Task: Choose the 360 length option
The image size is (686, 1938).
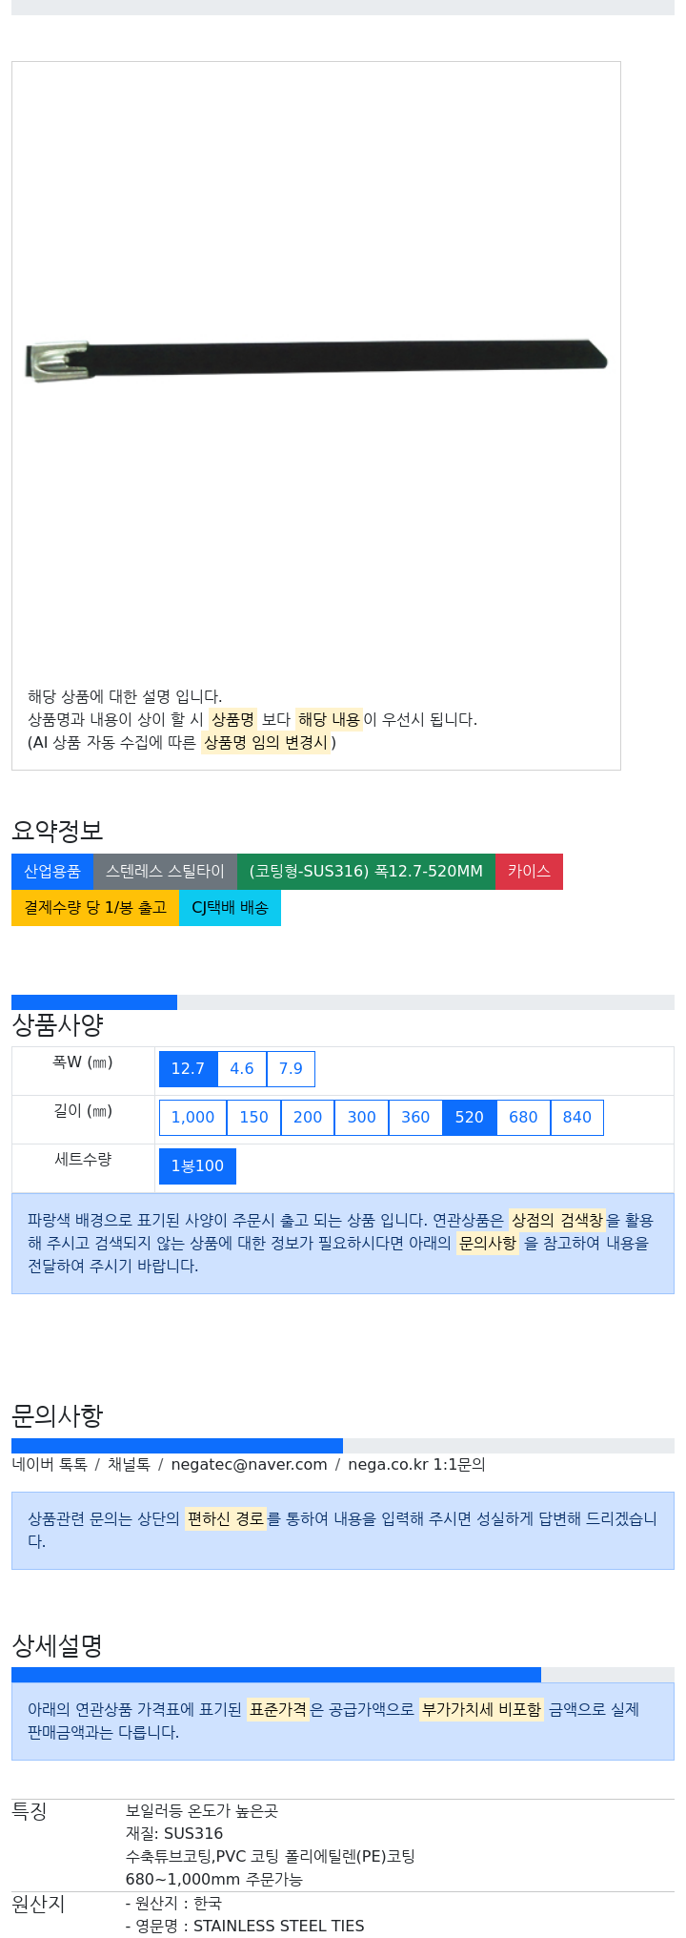Action: [x=415, y=1118]
